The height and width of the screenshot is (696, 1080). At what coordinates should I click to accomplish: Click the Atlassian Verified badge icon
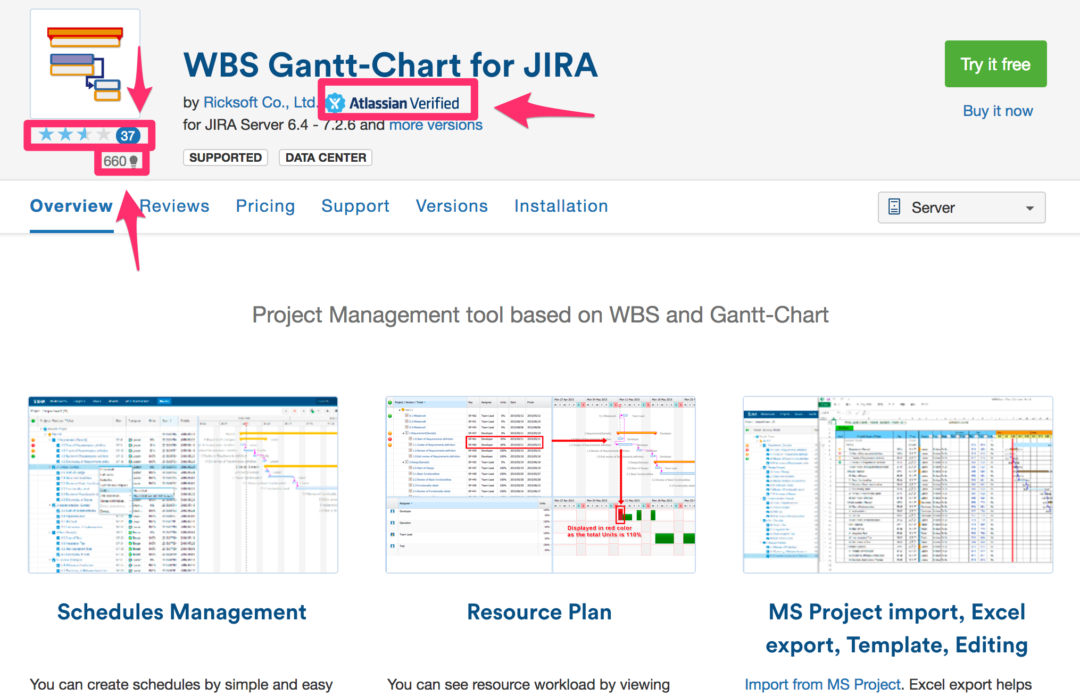335,103
